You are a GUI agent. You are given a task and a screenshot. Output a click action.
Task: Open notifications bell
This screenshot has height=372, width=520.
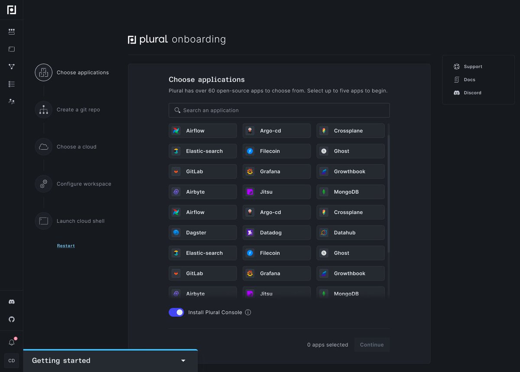point(12,343)
